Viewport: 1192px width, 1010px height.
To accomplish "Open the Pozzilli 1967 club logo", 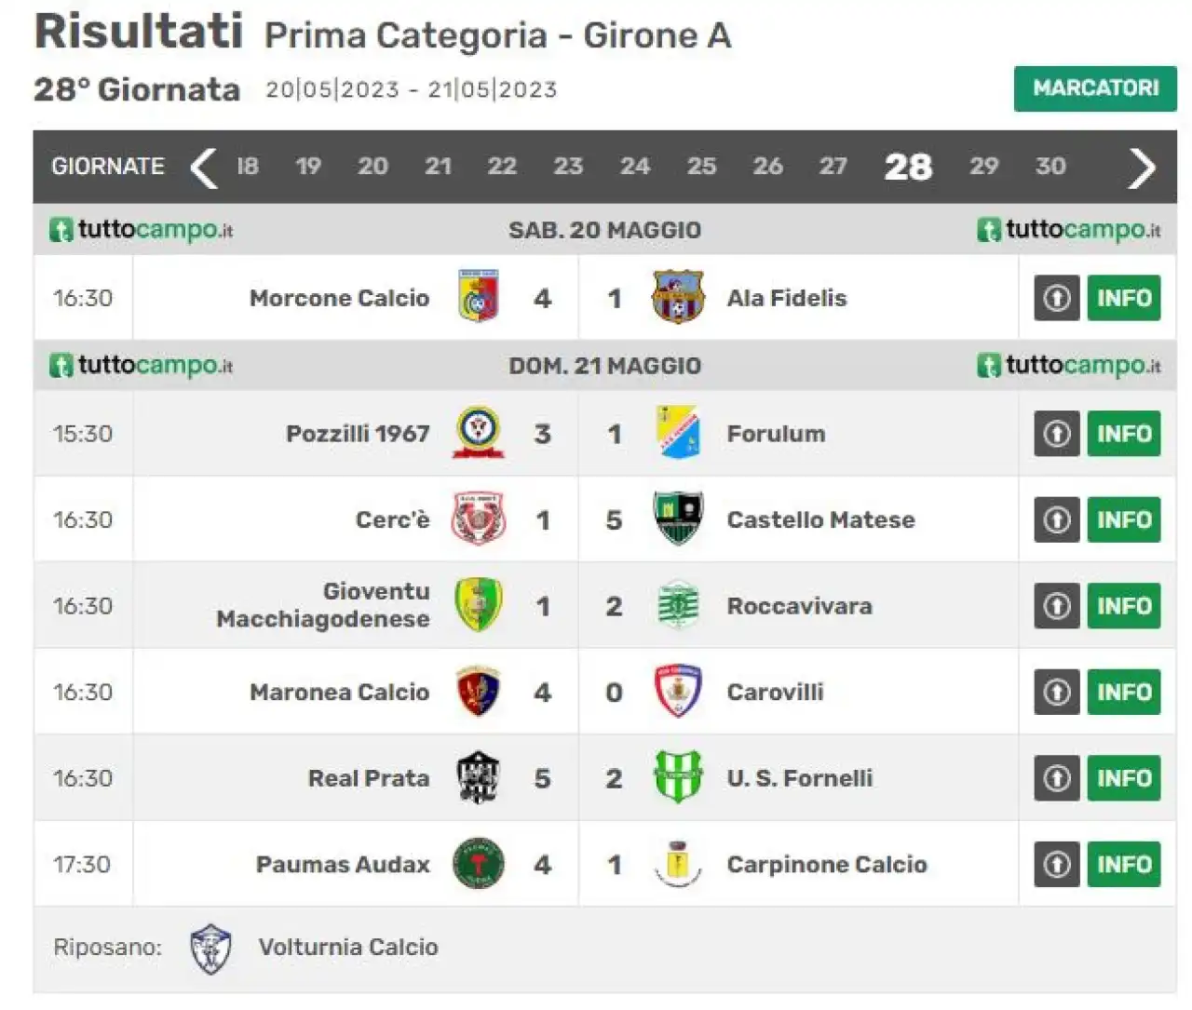I will [x=479, y=433].
